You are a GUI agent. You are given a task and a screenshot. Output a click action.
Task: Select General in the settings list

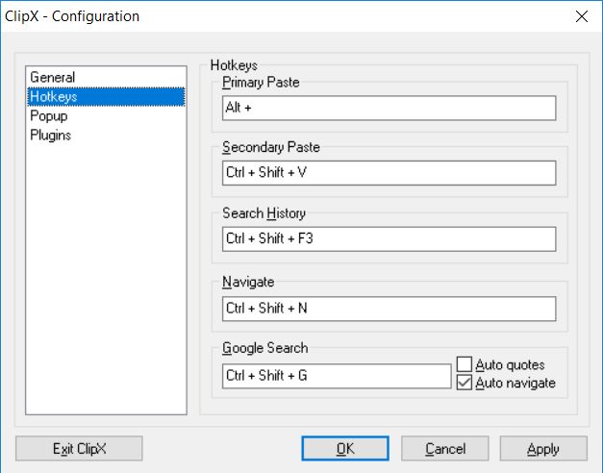52,78
